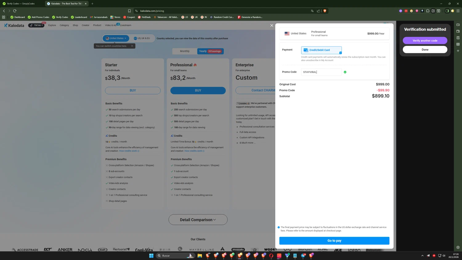Open the Creator menu
Screen dimensions: 462x260
[86, 25]
